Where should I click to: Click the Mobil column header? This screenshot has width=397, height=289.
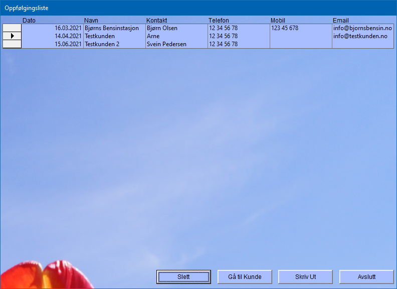(278, 20)
